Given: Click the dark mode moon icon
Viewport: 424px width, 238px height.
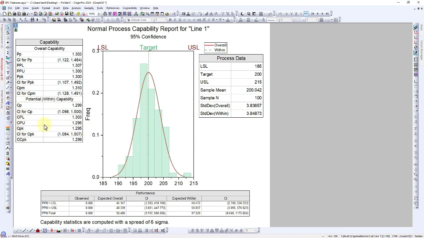Looking at the screenshot, I should [x=242, y=14].
